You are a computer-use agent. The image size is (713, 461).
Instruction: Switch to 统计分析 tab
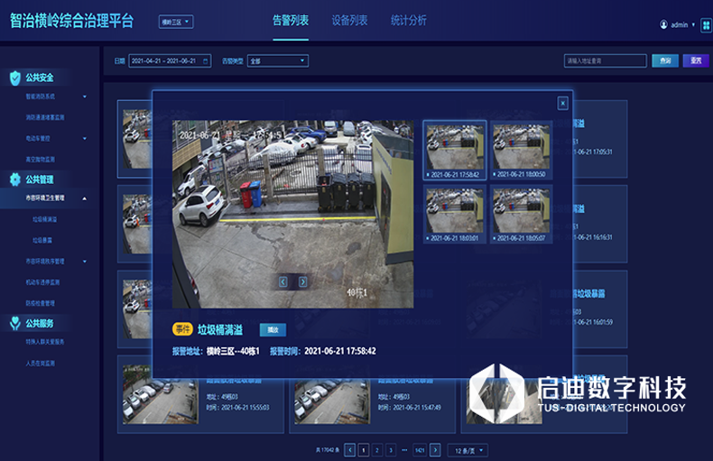coord(408,21)
